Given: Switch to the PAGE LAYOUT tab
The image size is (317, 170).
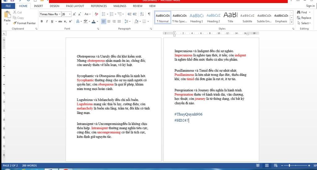Looking at the screenshot, I should [x=75, y=6].
